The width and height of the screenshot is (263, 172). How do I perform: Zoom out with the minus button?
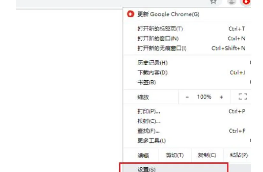click(187, 97)
